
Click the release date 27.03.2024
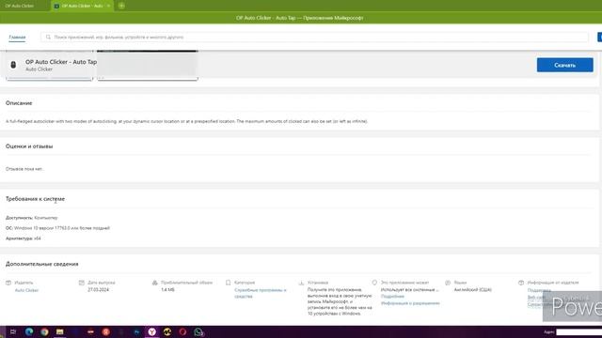(98, 290)
